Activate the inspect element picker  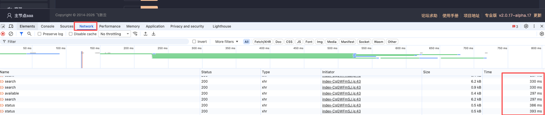pos(3,26)
